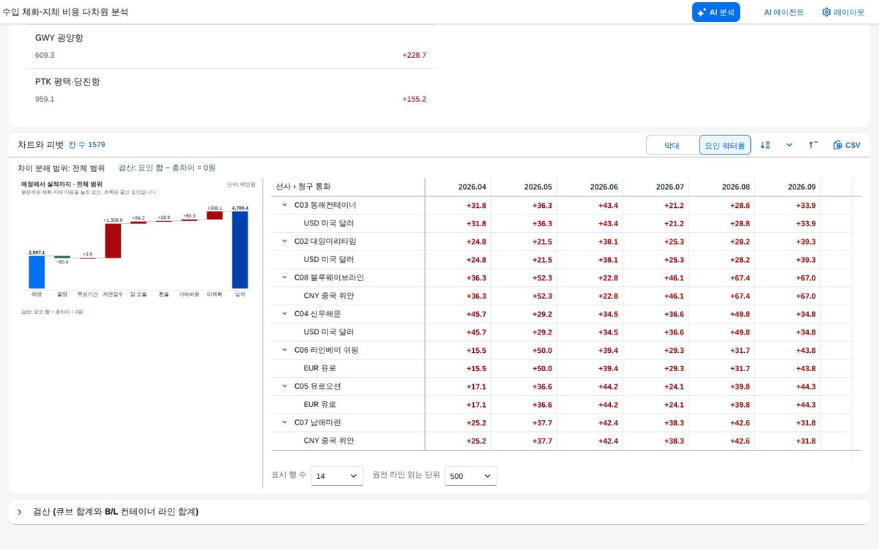This screenshot has height=549, width=879.
Task: Click the 2026.06 column header
Action: [x=590, y=187]
